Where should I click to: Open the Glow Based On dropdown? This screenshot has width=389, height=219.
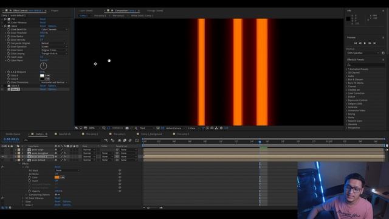[x=54, y=29]
